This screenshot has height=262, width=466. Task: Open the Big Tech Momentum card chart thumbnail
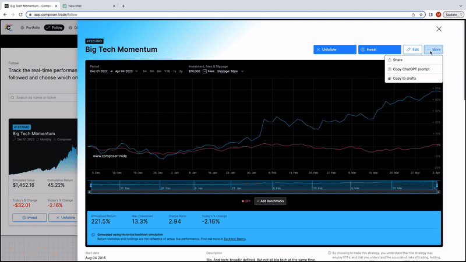(x=43, y=159)
